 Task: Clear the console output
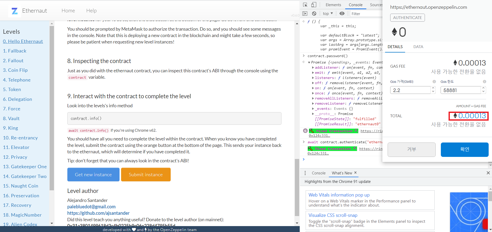click(x=314, y=14)
